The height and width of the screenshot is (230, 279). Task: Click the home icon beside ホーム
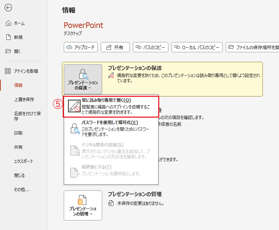click(x=8, y=23)
